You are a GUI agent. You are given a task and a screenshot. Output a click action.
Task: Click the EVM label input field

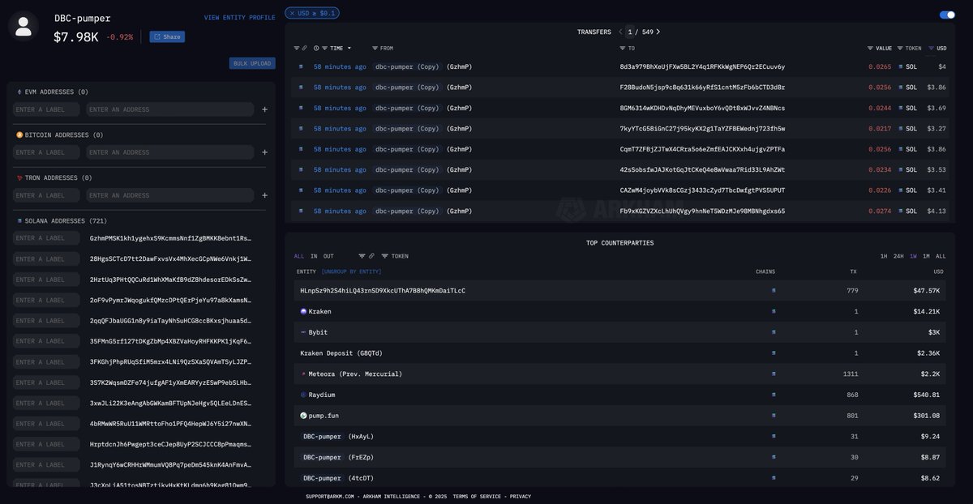click(46, 109)
